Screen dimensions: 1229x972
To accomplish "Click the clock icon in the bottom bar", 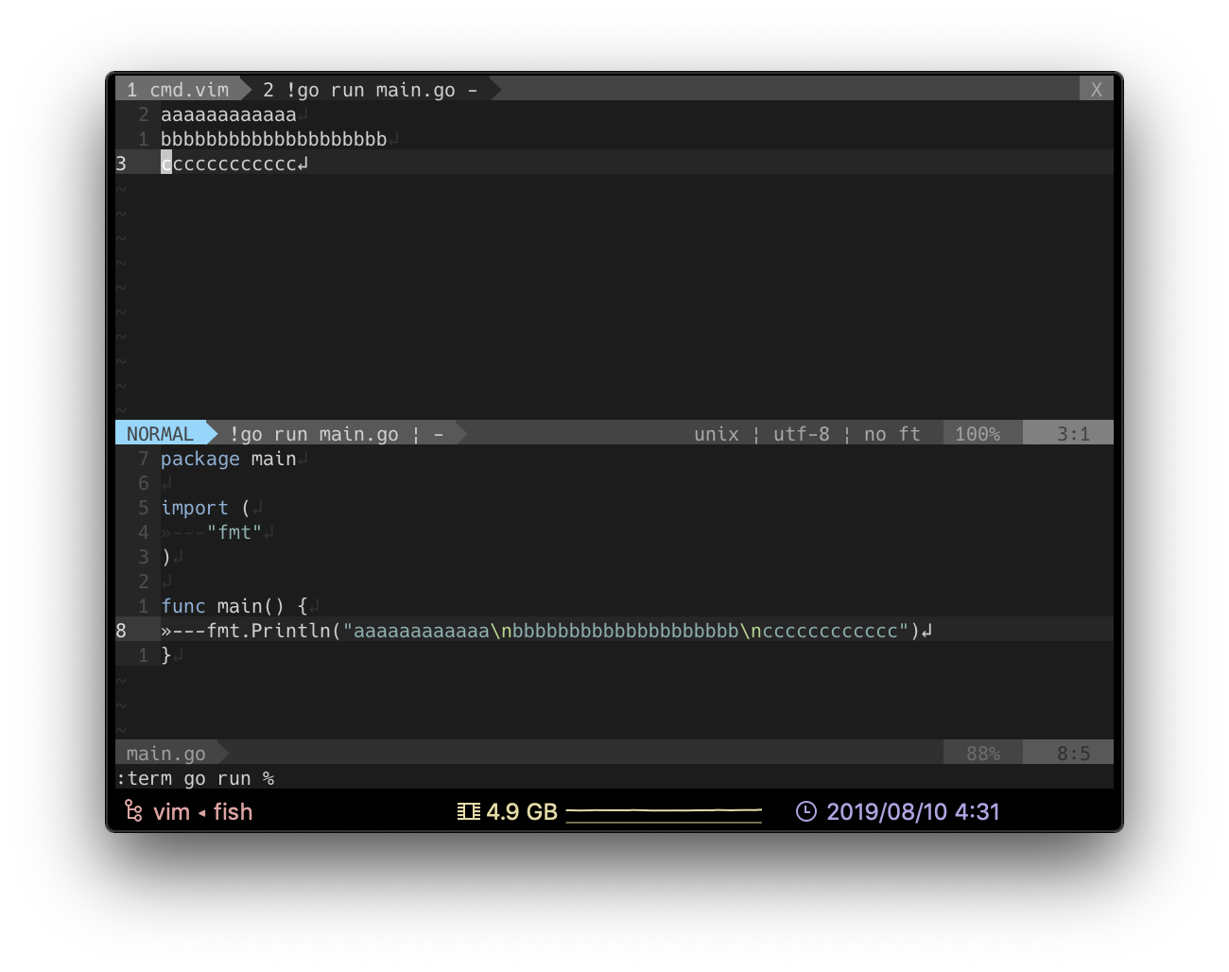I will click(x=805, y=811).
